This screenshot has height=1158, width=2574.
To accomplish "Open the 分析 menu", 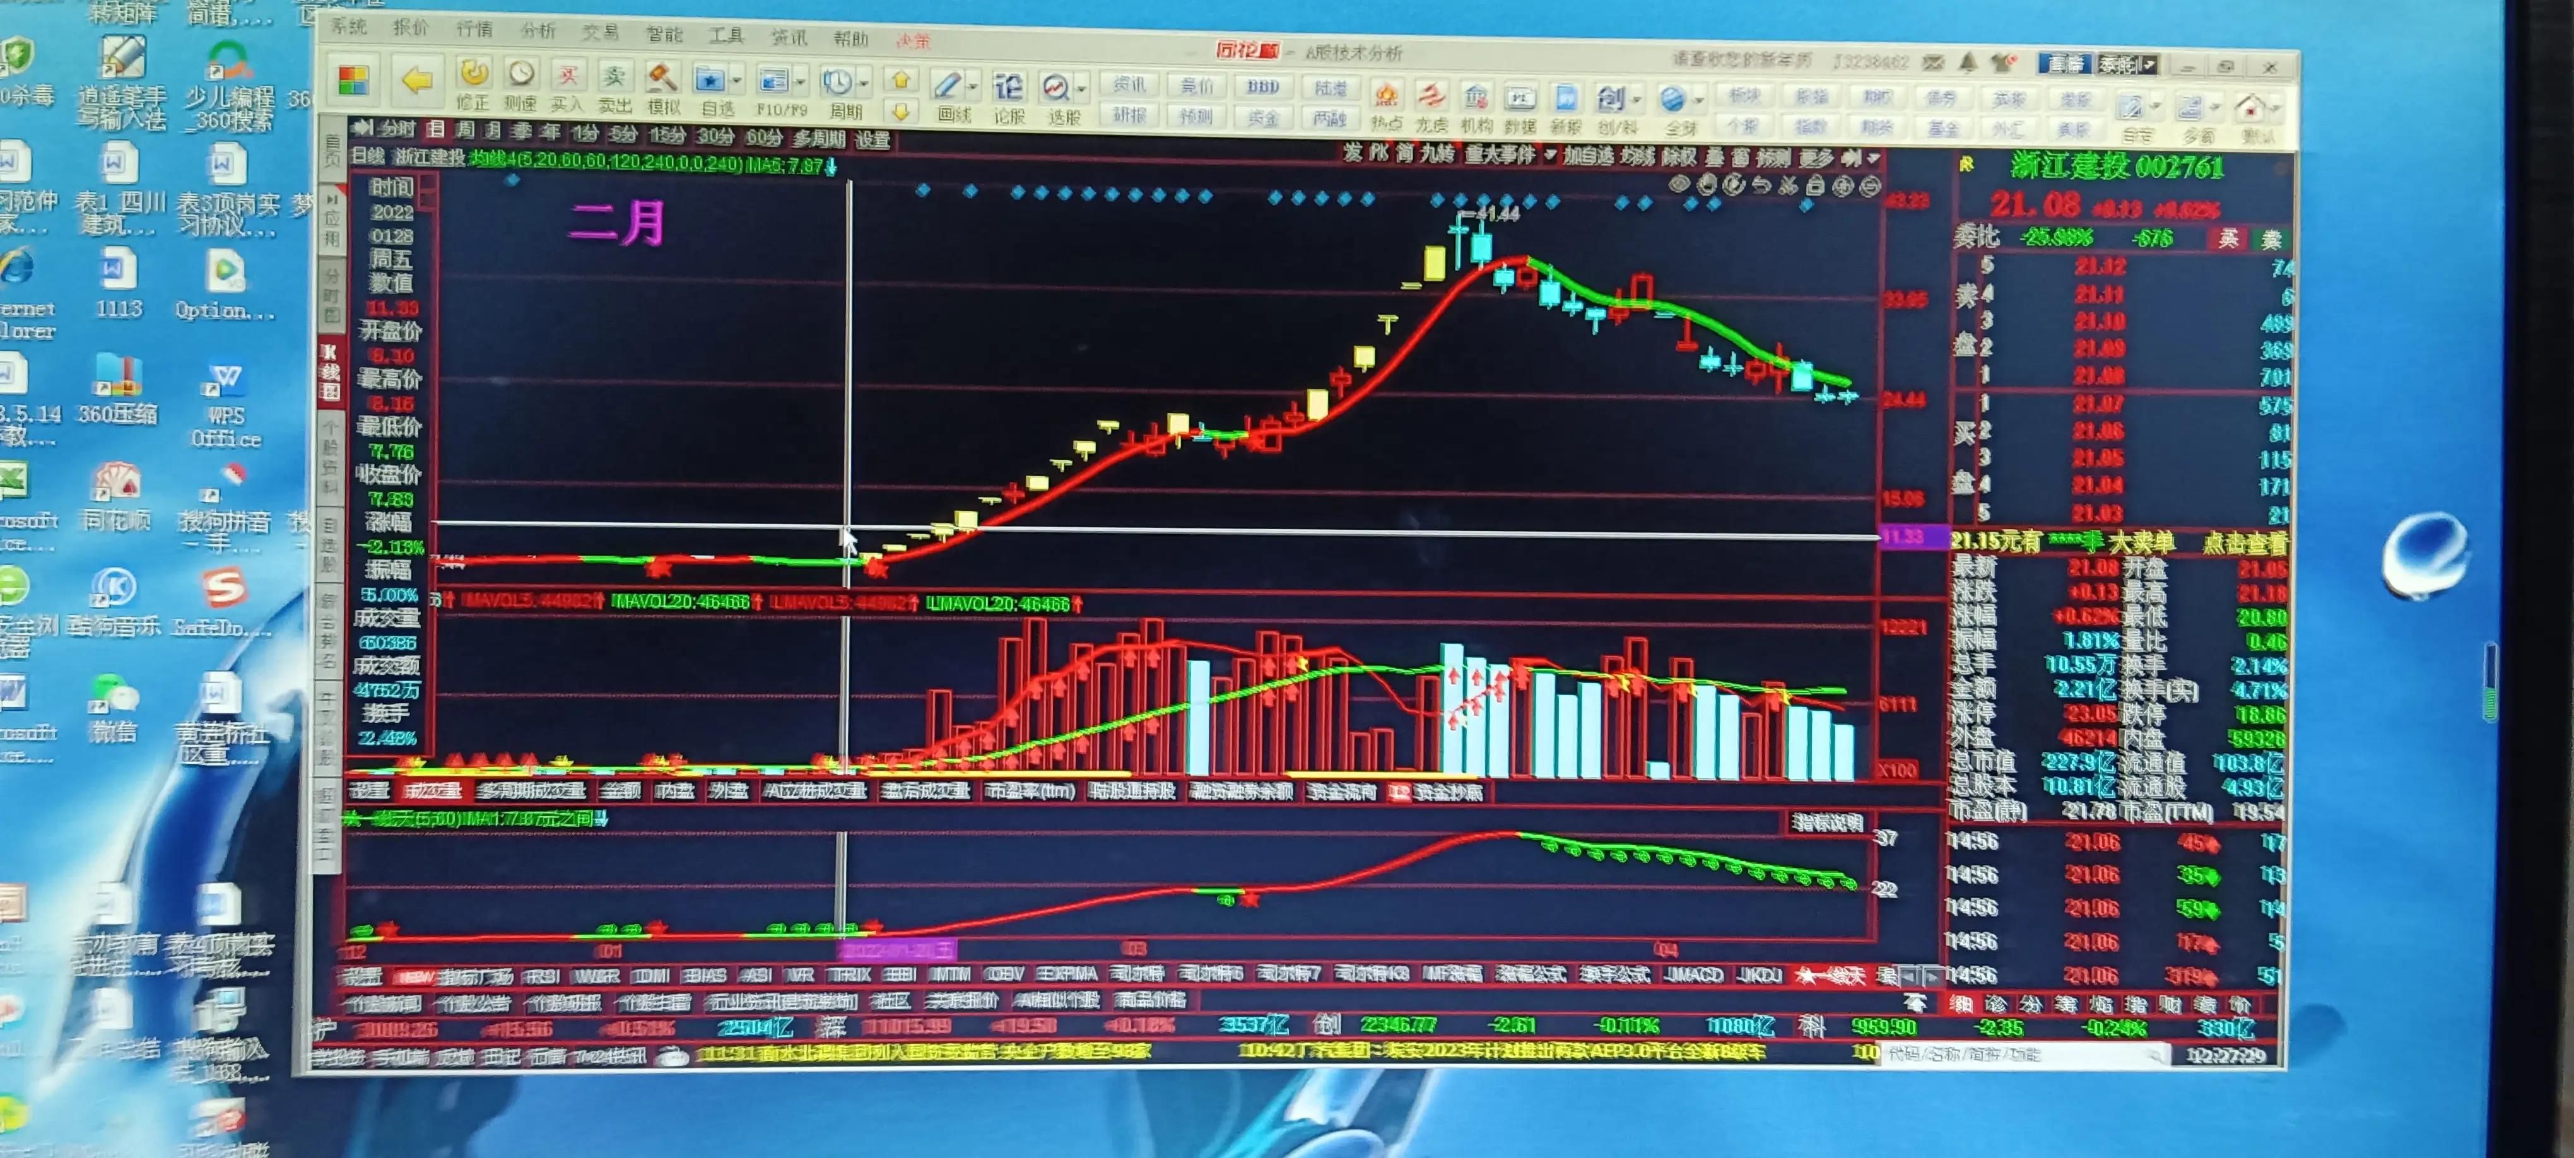I will (x=538, y=31).
